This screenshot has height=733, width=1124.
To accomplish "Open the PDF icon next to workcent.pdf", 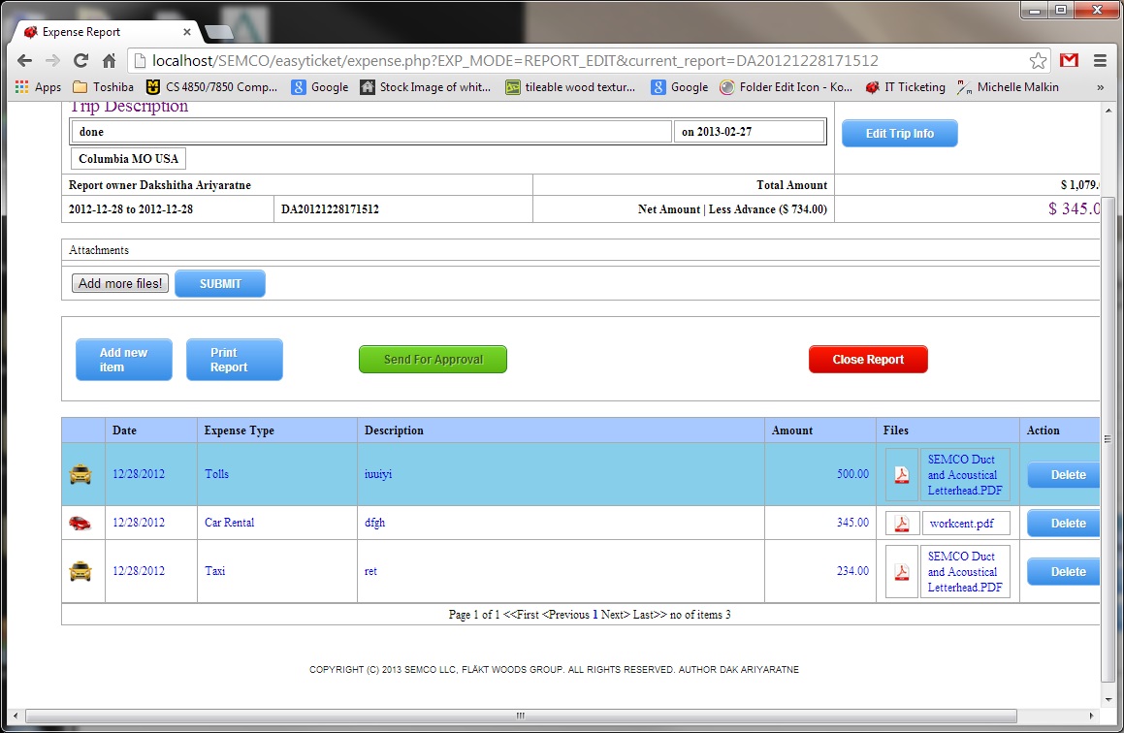I will point(901,524).
